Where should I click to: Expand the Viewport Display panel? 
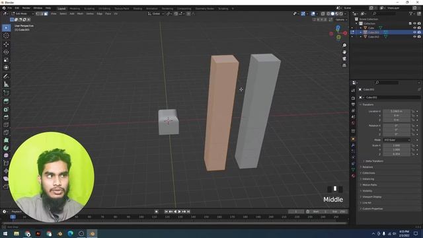[x=371, y=197]
